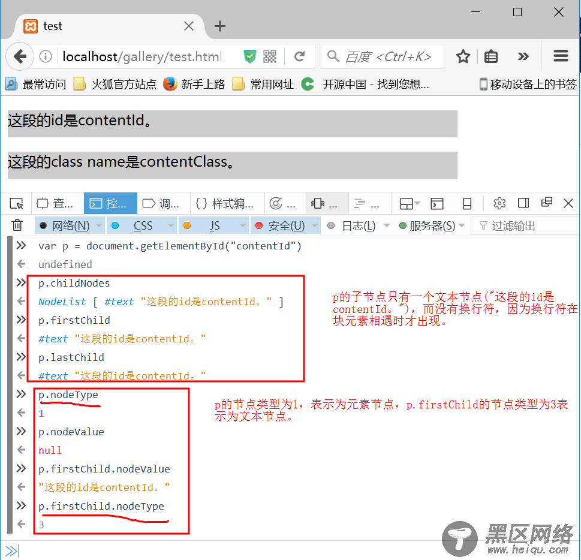
Task: Clear console output with trash icon
Action: pyautogui.click(x=17, y=225)
